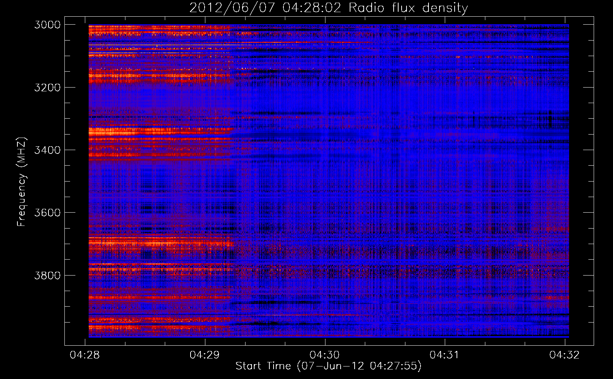This screenshot has width=613, height=379.
Task: Click the 3400 frequency axis label
Action: point(47,150)
